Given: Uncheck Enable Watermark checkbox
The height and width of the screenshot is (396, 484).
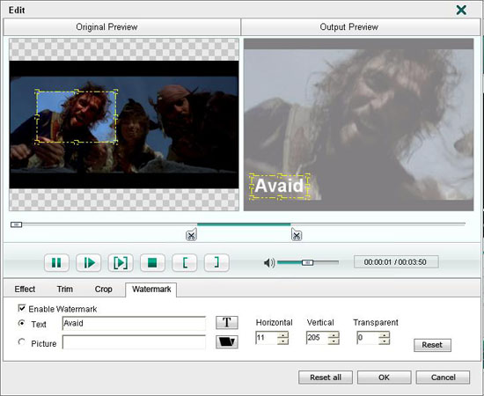Looking at the screenshot, I should click(x=22, y=308).
